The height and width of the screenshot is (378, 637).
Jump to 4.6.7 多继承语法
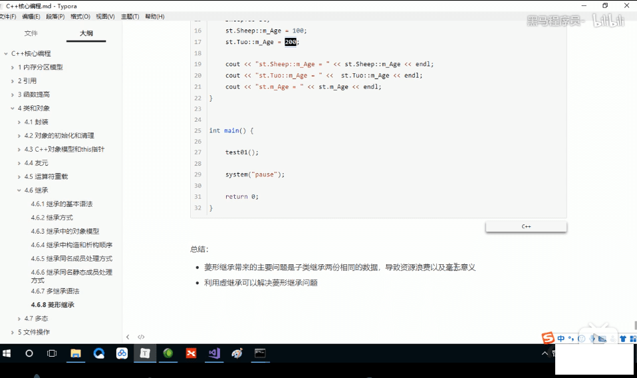[55, 291]
